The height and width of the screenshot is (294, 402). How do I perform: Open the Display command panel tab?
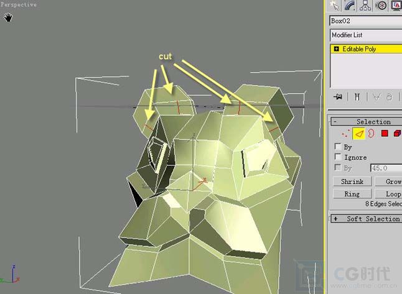(x=396, y=6)
